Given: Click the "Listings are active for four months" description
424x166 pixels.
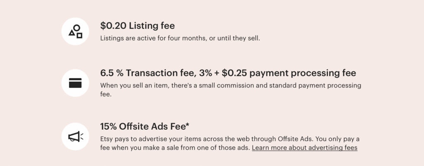Looking at the screenshot, I should click(x=180, y=38).
